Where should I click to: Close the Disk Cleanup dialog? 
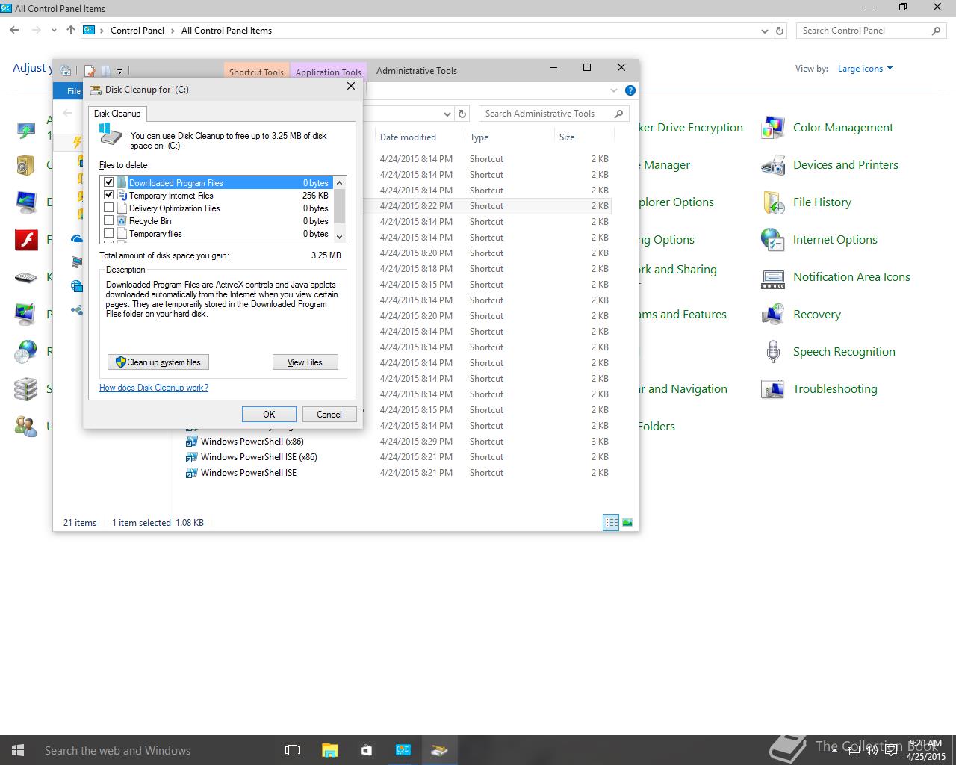click(351, 87)
